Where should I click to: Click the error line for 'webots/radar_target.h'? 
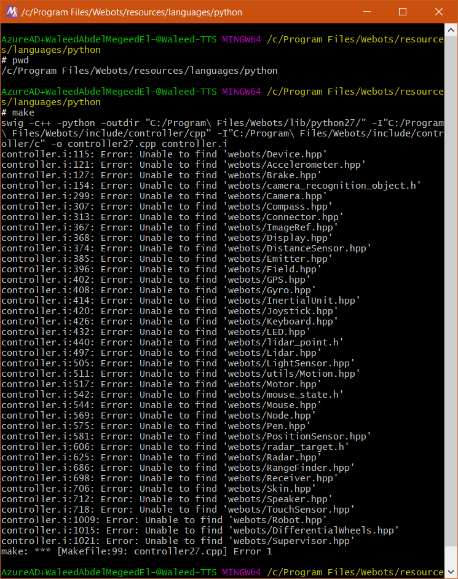[x=175, y=446]
